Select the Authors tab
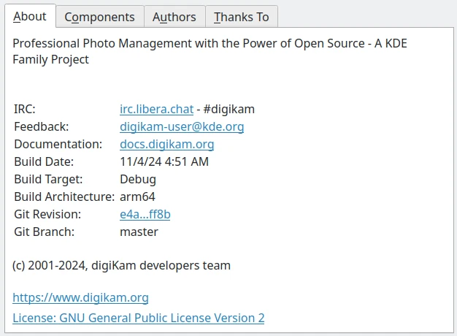 click(174, 17)
